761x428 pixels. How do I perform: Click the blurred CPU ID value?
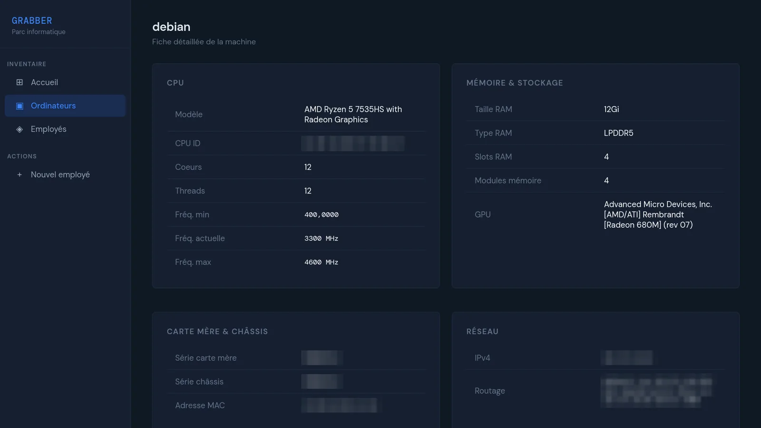(x=353, y=143)
